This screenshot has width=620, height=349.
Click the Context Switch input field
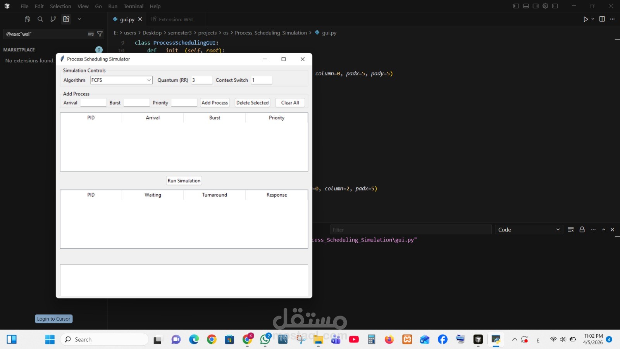click(x=262, y=80)
